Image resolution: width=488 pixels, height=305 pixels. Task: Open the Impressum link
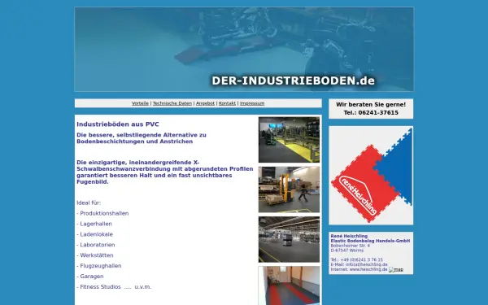[252, 103]
